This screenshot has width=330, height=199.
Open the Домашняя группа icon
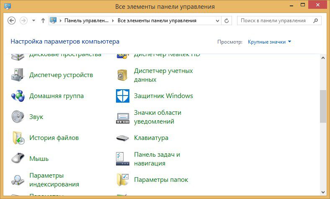(x=18, y=96)
